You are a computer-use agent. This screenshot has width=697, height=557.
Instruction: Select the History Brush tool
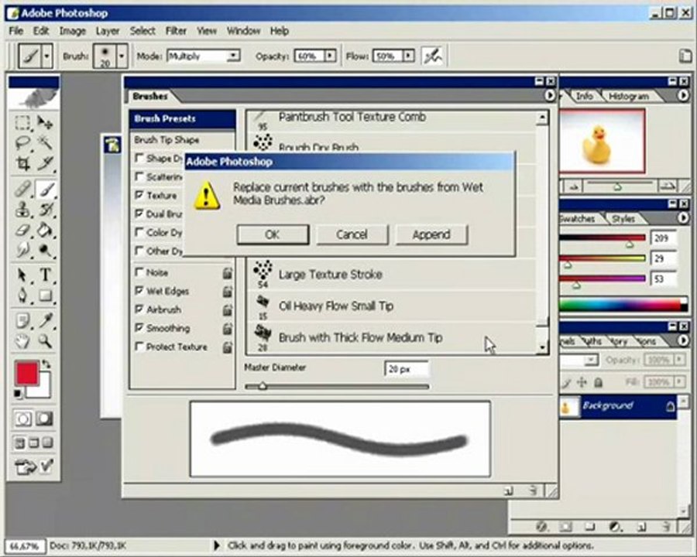(46, 210)
